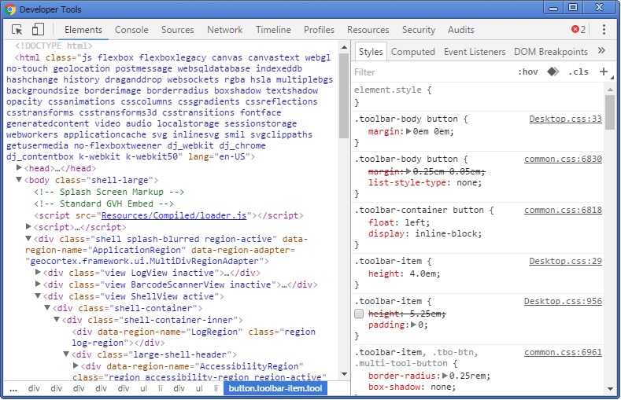Click the 'height: 4.0em' declaration
Screen dimensions: 621x400
coord(404,273)
